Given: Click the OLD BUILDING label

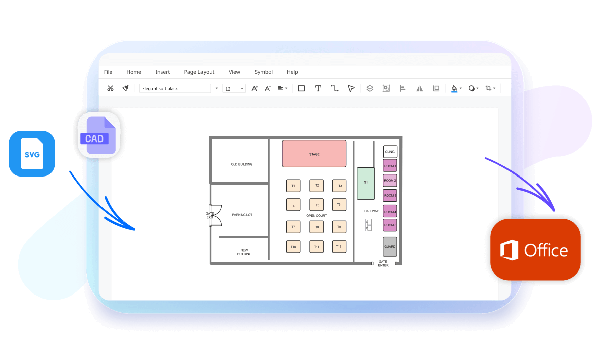Looking at the screenshot, I should pyautogui.click(x=242, y=164).
